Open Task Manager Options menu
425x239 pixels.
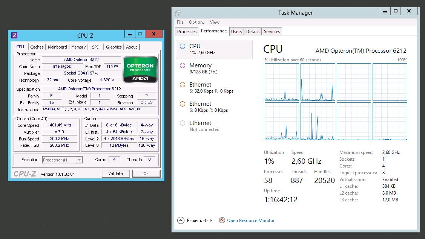(197, 22)
